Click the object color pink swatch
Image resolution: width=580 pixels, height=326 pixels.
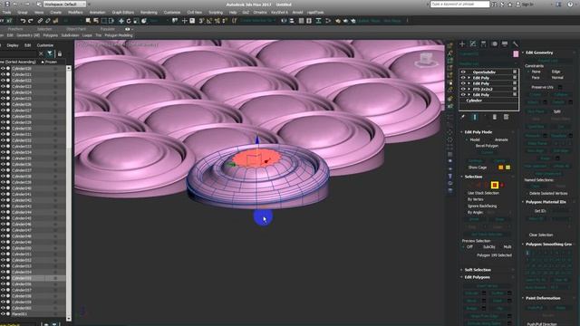pyautogui.click(x=516, y=54)
